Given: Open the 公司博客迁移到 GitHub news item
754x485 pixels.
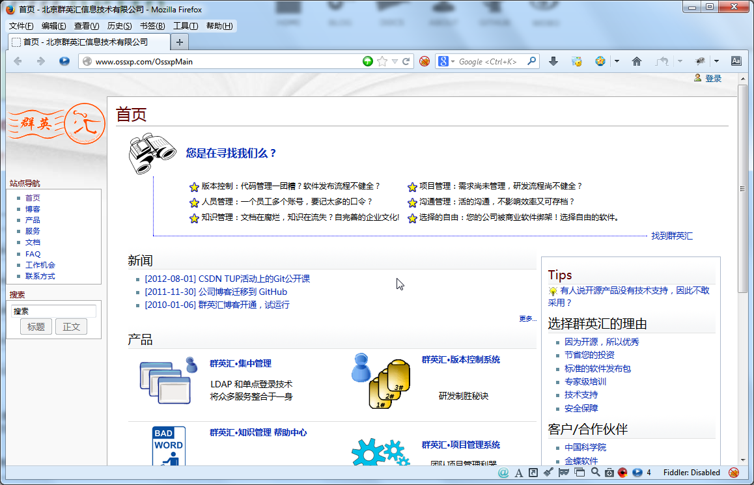Looking at the screenshot, I should click(216, 292).
